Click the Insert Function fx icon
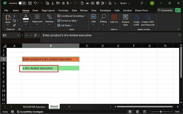183x114 pixels. (x=36, y=35)
